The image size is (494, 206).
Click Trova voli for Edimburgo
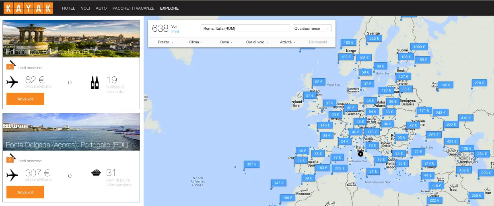(25, 99)
